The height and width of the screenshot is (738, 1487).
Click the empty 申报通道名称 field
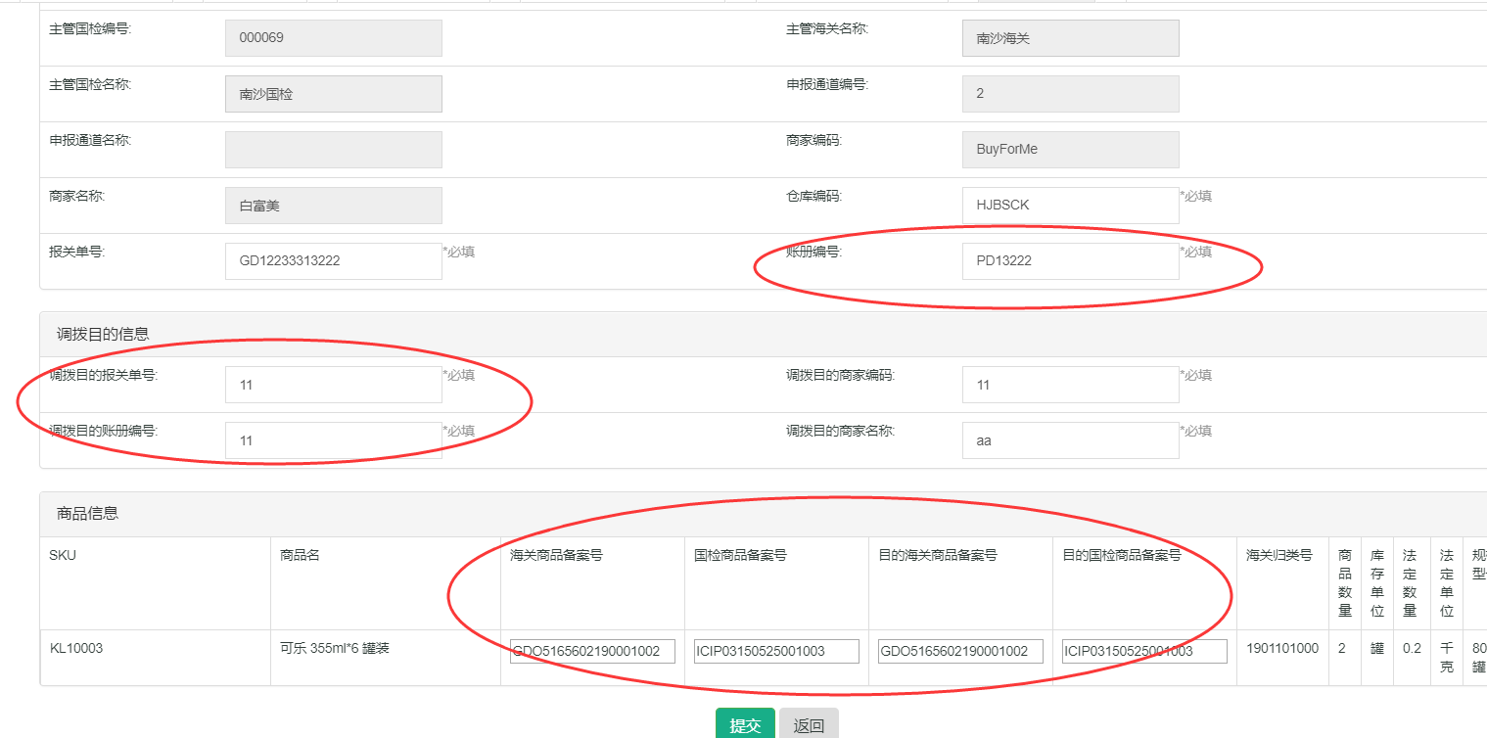pyautogui.click(x=333, y=149)
